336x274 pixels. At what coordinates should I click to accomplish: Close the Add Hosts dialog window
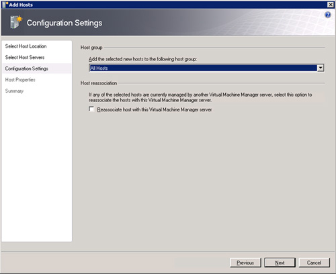(x=331, y=5)
